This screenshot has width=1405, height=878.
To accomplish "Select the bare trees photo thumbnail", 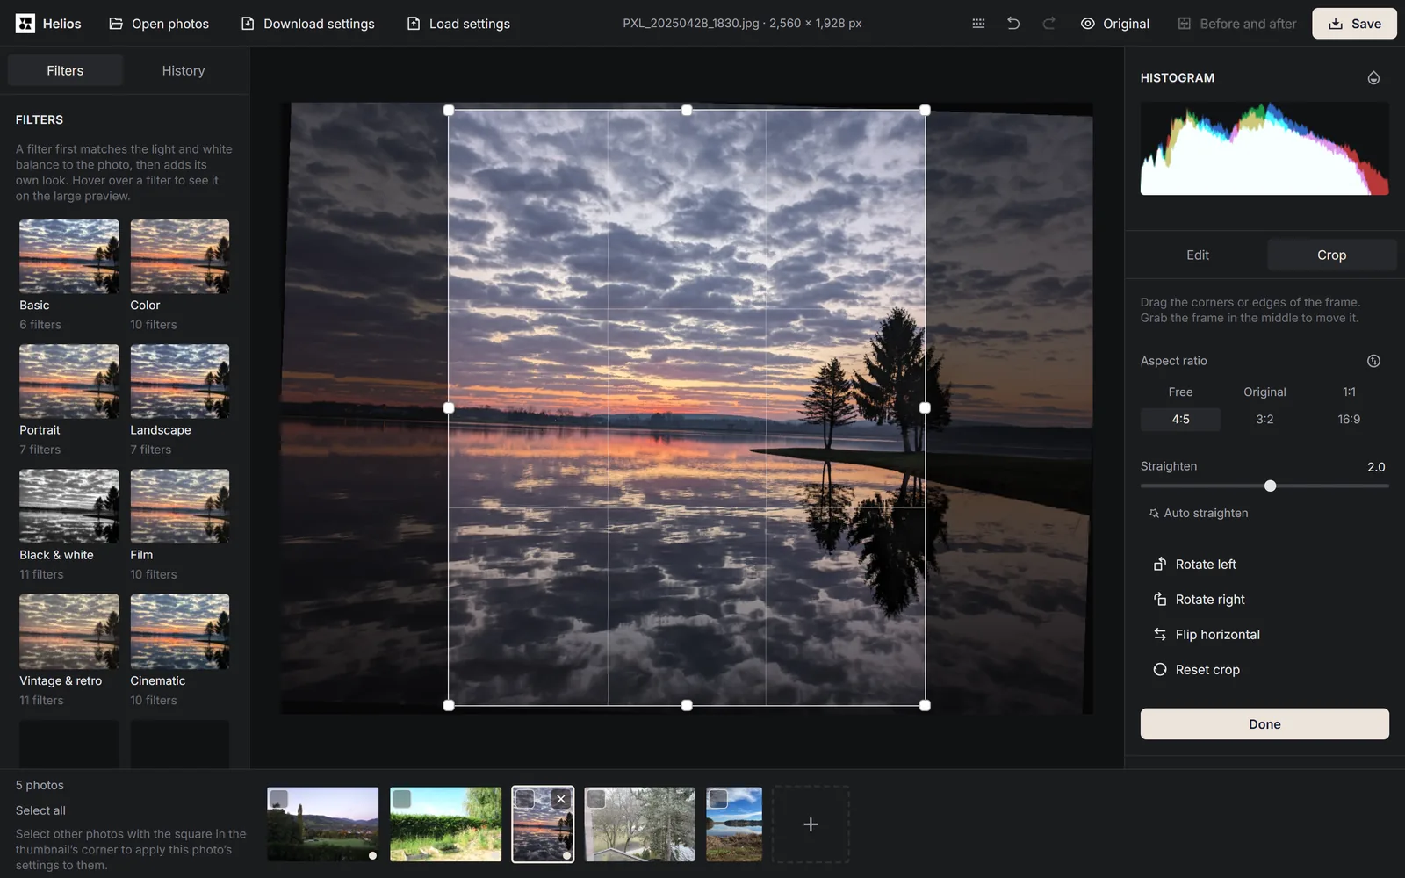I will (639, 824).
